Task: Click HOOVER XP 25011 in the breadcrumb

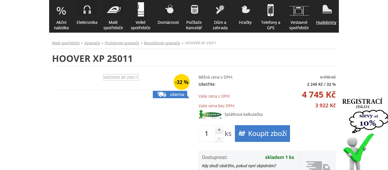Action: 201,43
